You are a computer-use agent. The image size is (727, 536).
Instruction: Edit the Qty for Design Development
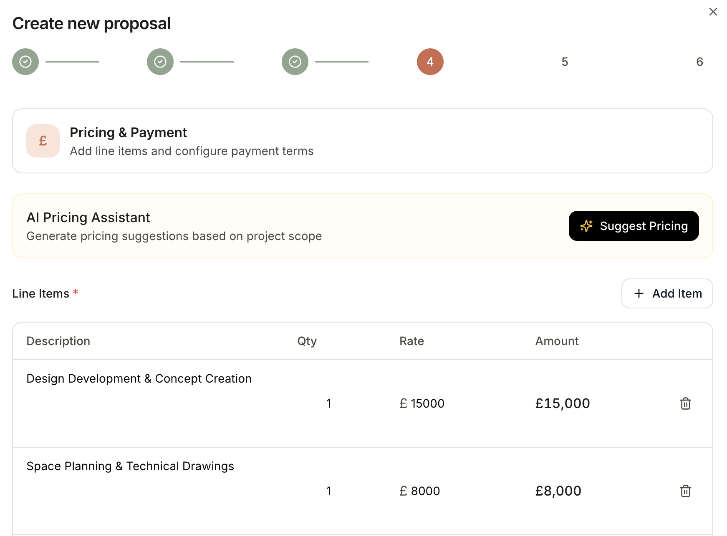(329, 403)
